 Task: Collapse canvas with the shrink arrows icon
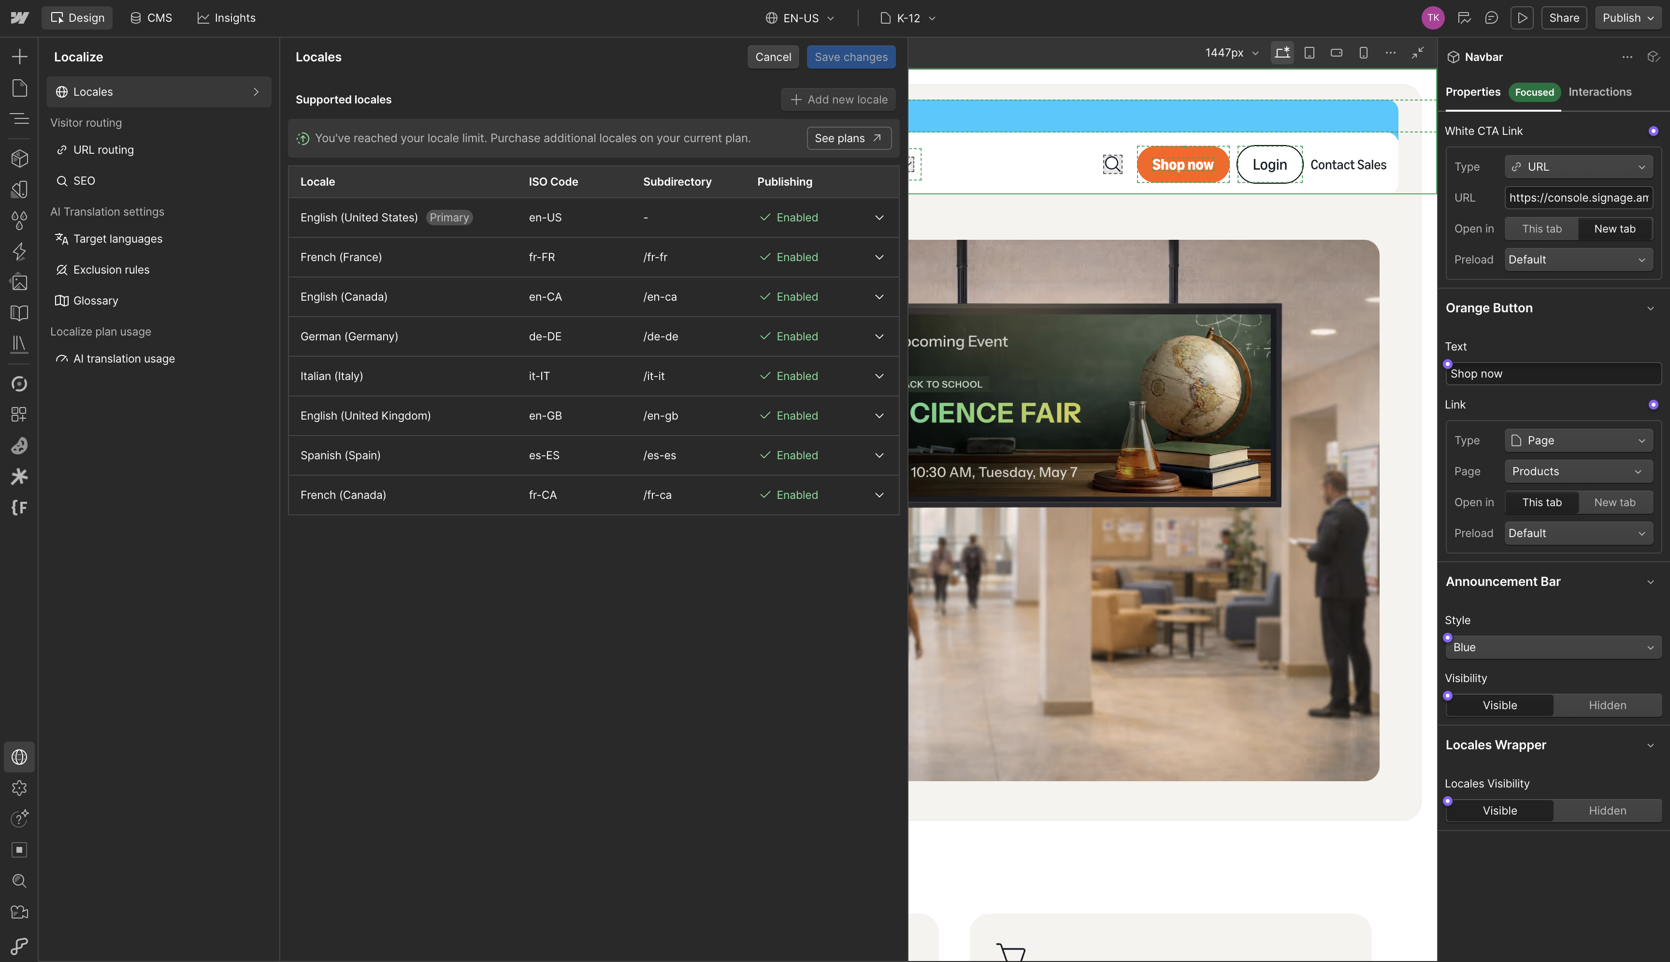coord(1418,53)
